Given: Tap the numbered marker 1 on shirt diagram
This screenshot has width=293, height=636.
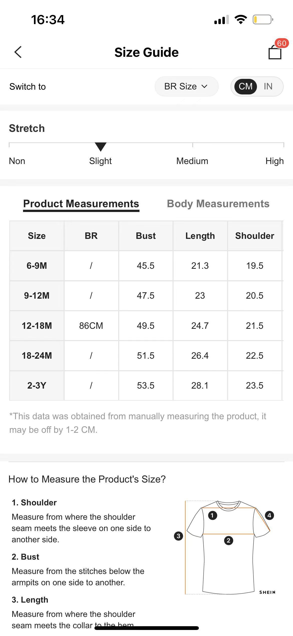Looking at the screenshot, I should coord(213,516).
